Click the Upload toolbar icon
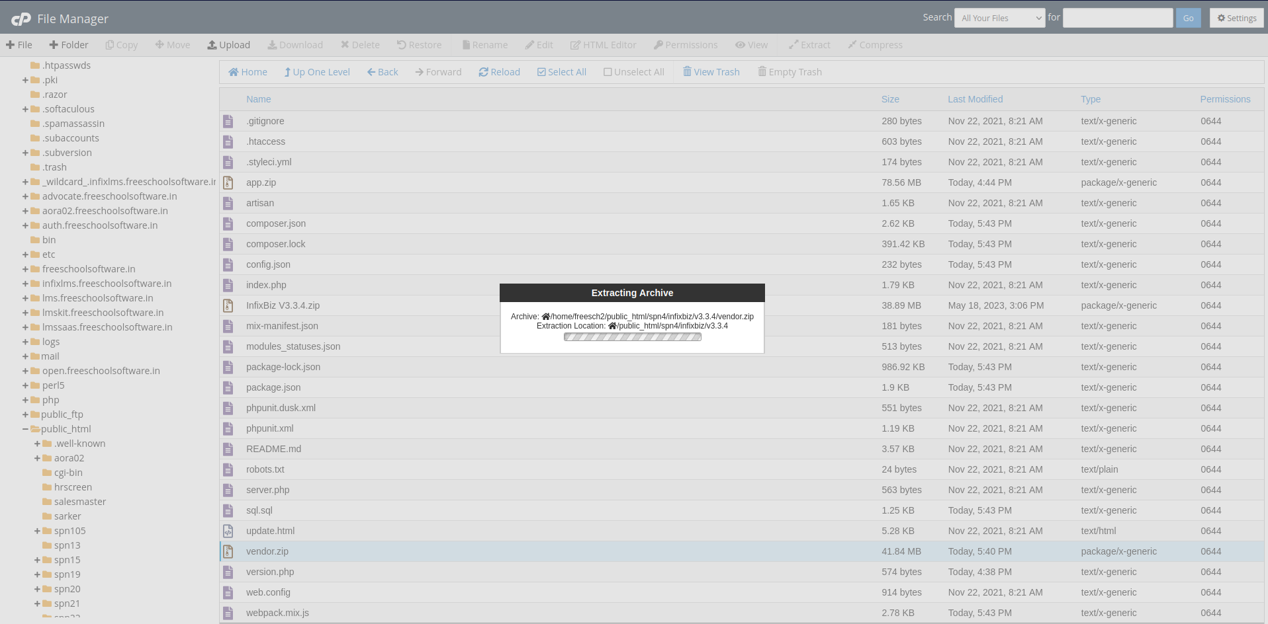Screen dimensions: 1268x624 point(212,45)
